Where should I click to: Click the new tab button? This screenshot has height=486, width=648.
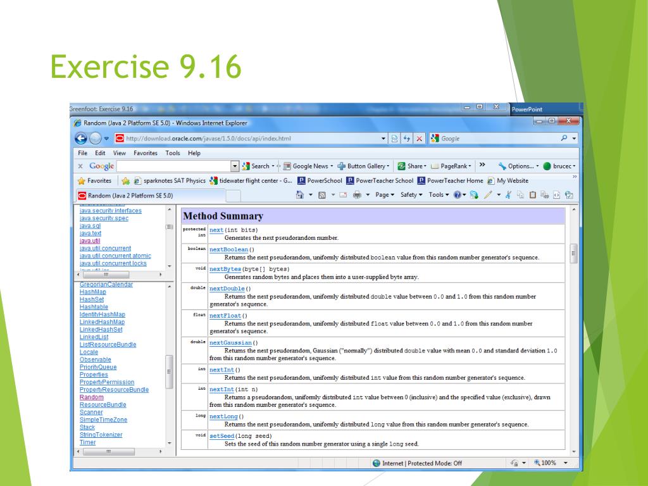coord(233,196)
